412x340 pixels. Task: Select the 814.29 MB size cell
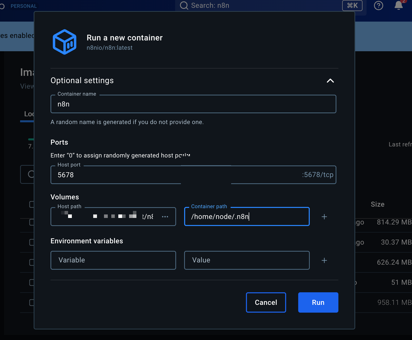(x=394, y=222)
